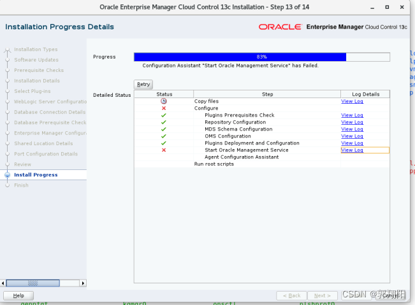
Task: Click the green check for MDS Schema Configuration
Action: coord(164,129)
